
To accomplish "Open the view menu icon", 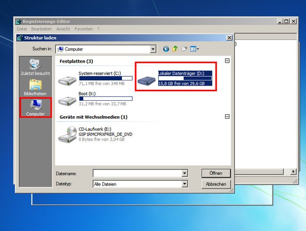I will [x=194, y=49].
